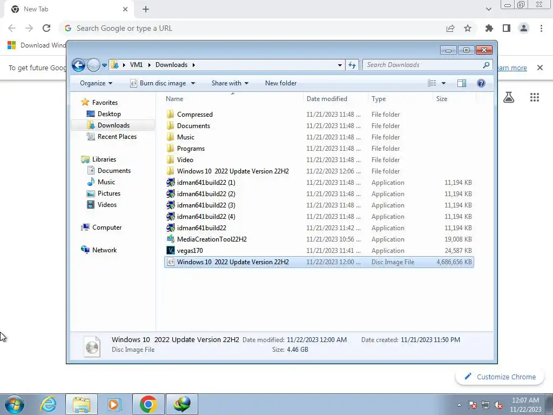
Task: Open the Organize menu
Action: click(96, 83)
